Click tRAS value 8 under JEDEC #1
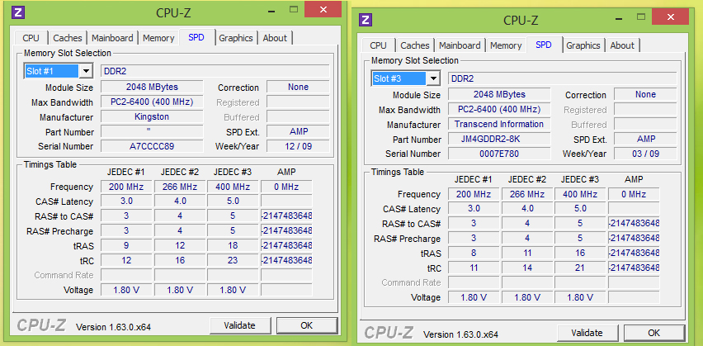 coord(474,254)
